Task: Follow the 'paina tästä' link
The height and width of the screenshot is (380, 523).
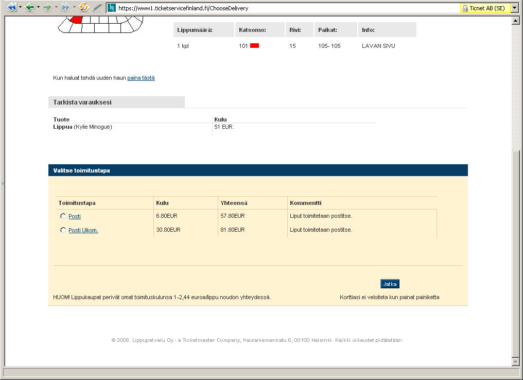Action: [141, 78]
